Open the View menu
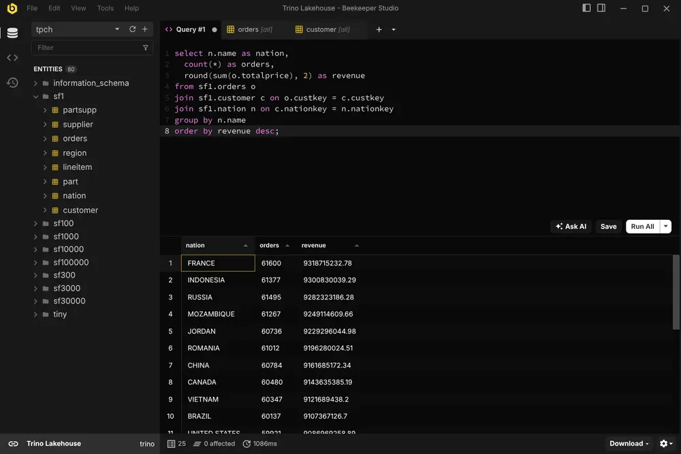The width and height of the screenshot is (681, 454). click(78, 8)
